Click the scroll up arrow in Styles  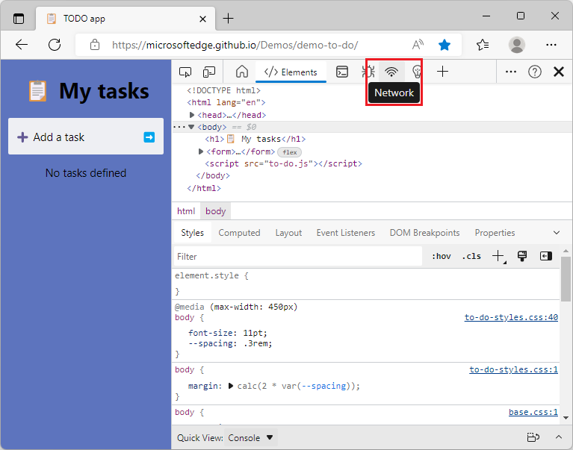566,251
